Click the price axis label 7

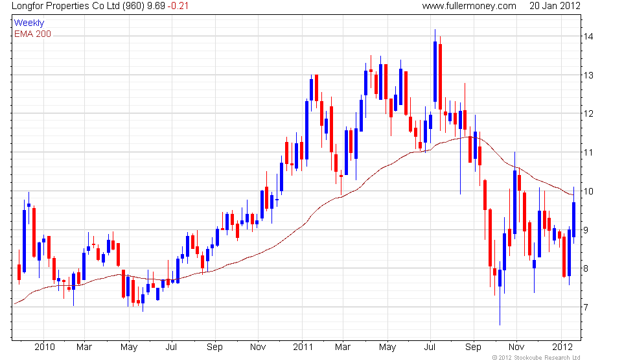coord(586,307)
